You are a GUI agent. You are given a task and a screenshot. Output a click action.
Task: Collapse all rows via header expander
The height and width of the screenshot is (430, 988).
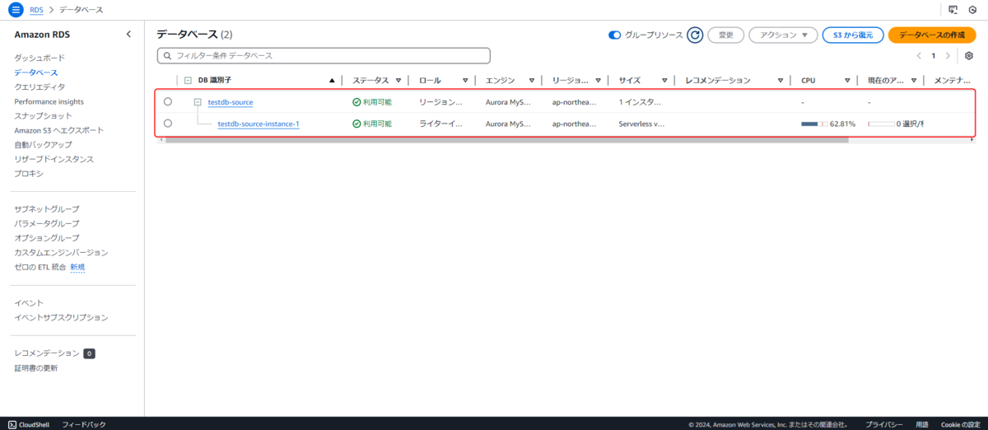pos(188,81)
